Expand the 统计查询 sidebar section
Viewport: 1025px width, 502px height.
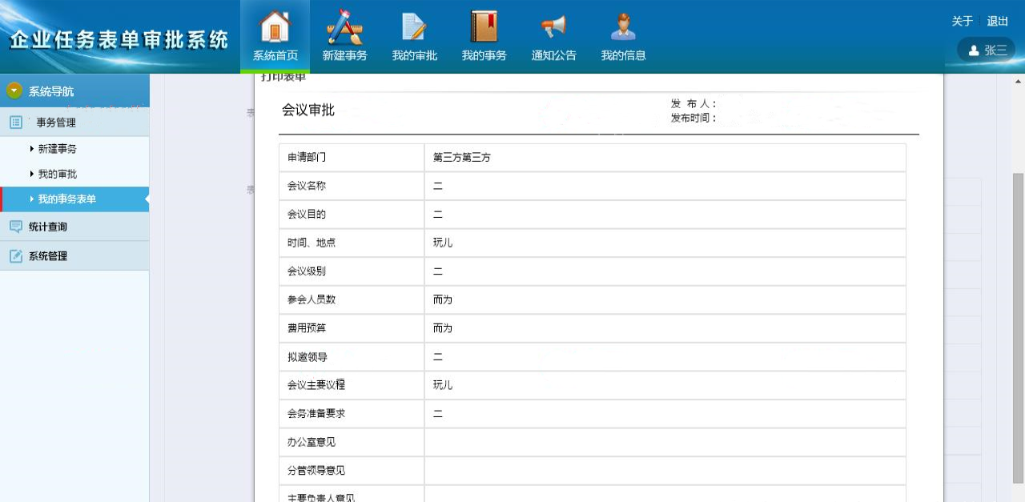coord(74,227)
